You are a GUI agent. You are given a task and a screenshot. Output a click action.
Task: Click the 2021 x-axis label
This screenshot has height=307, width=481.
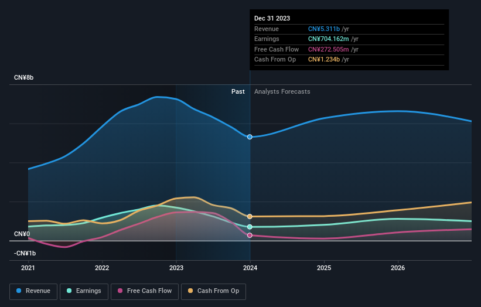[x=28, y=268]
